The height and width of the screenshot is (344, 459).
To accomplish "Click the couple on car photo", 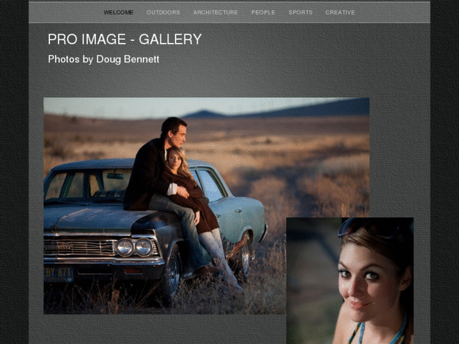I will pyautogui.click(x=206, y=206).
